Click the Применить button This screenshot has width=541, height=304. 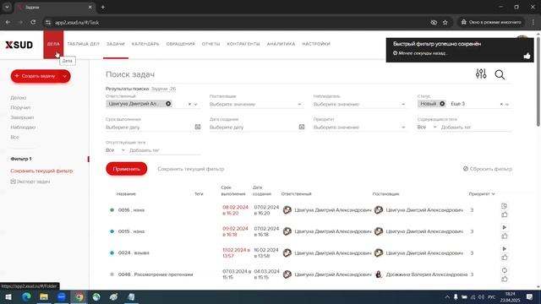[126, 169]
